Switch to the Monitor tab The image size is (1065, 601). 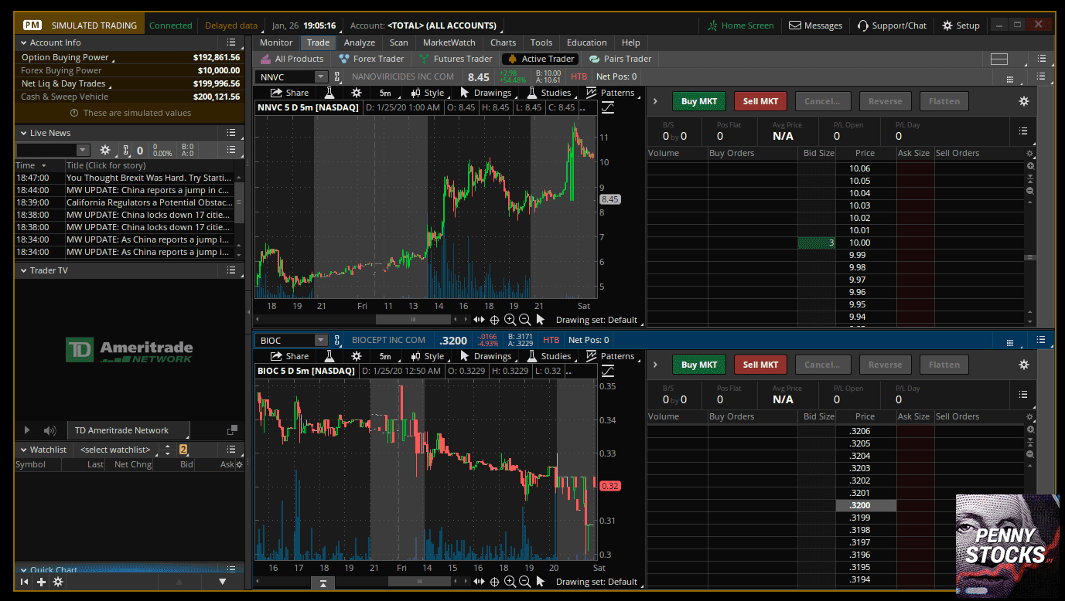click(x=276, y=42)
